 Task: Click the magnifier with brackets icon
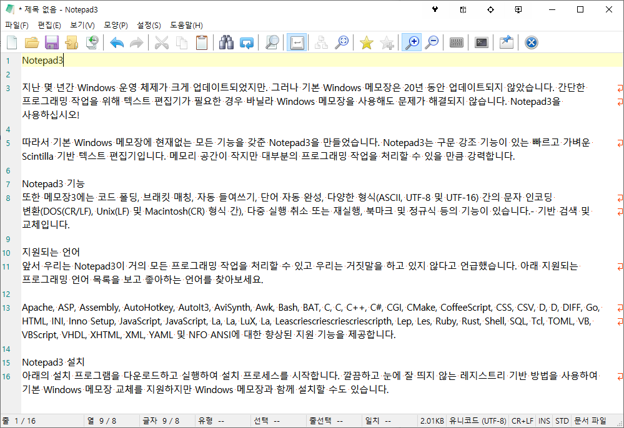342,42
